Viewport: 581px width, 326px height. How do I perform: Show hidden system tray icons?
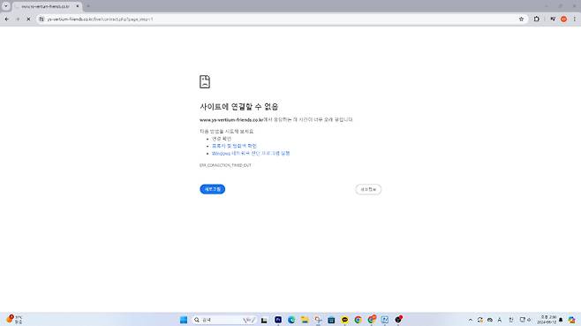click(471, 320)
